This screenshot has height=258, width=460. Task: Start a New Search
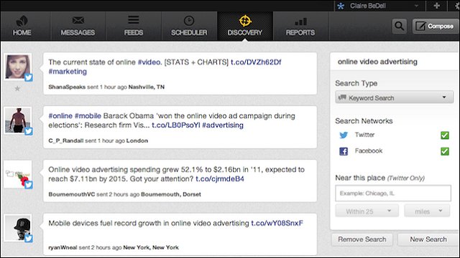point(428,239)
